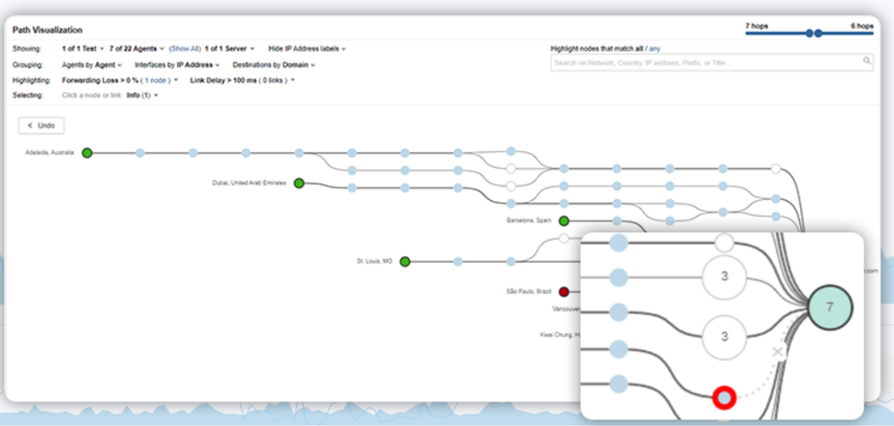894x426 pixels.
Task: Open 'Forwarding Loss > 0 %' dropdown
Action: point(120,80)
